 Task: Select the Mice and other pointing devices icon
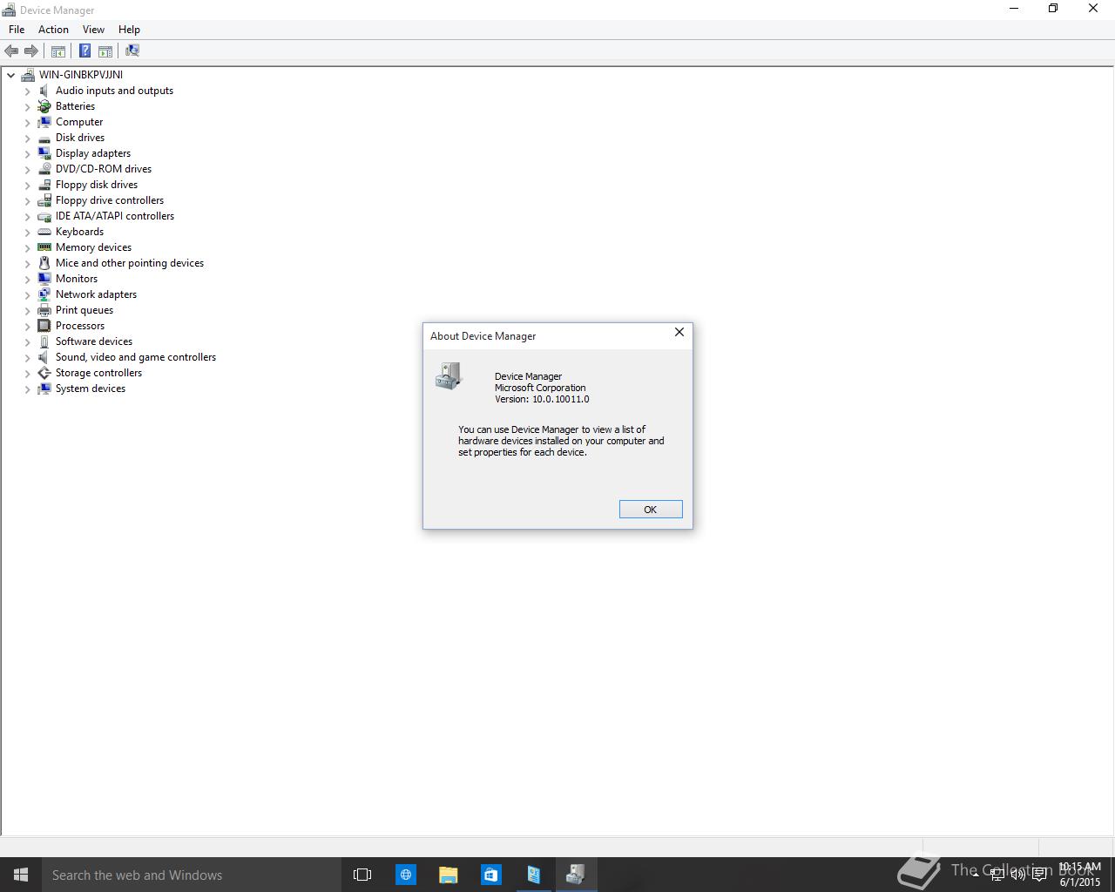click(44, 263)
